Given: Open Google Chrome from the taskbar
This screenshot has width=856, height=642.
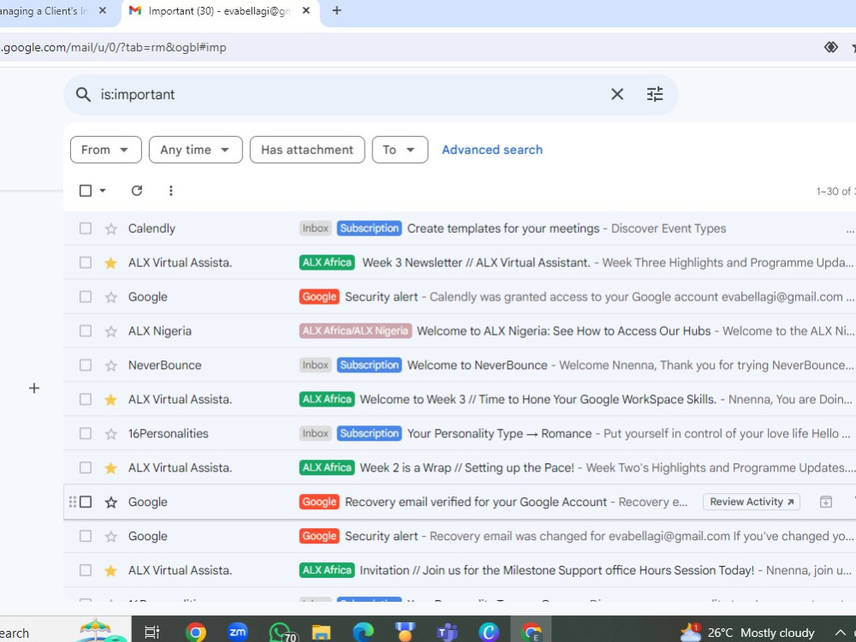Looking at the screenshot, I should [195, 633].
